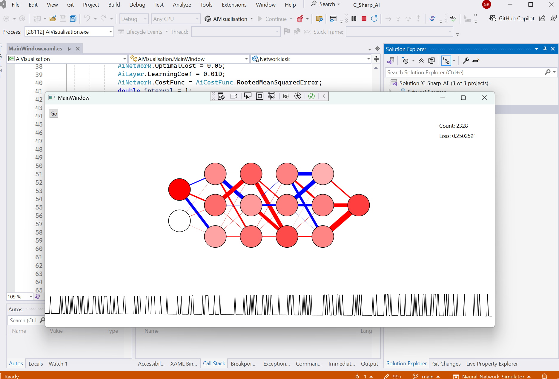
Task: Expand the NetworkTask member dropdown
Action: click(x=368, y=59)
